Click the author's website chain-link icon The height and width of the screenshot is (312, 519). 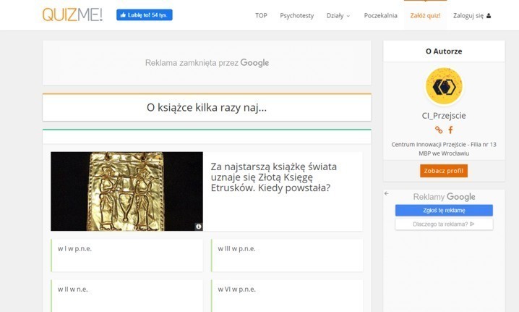point(439,130)
